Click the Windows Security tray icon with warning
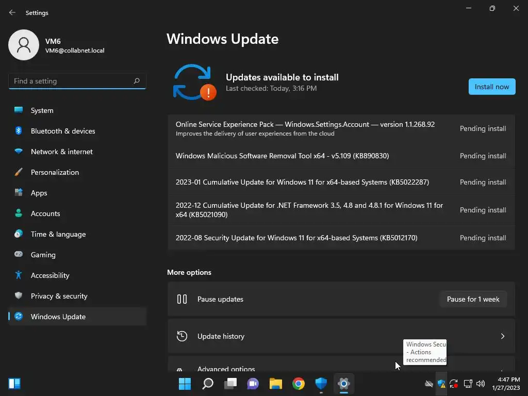 (x=441, y=384)
